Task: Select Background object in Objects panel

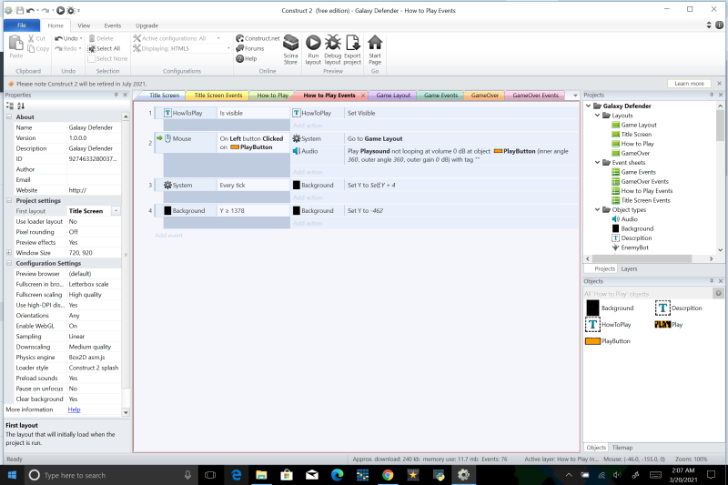Action: coord(610,308)
